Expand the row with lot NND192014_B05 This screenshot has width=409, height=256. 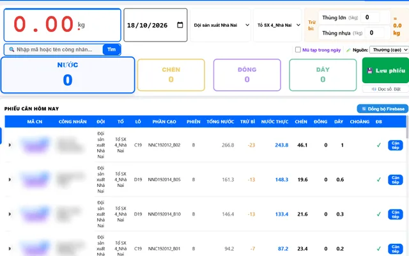(x=10, y=179)
